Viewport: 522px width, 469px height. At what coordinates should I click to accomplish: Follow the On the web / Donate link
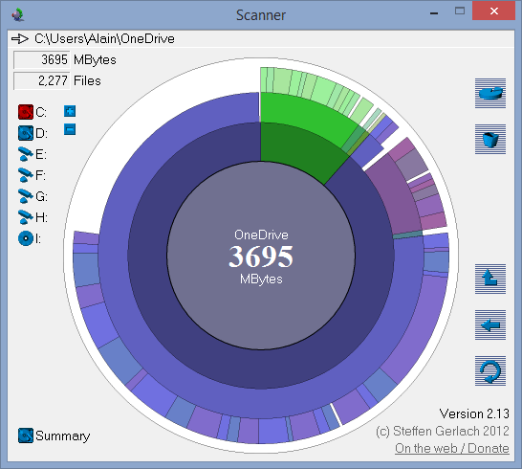[x=452, y=448]
